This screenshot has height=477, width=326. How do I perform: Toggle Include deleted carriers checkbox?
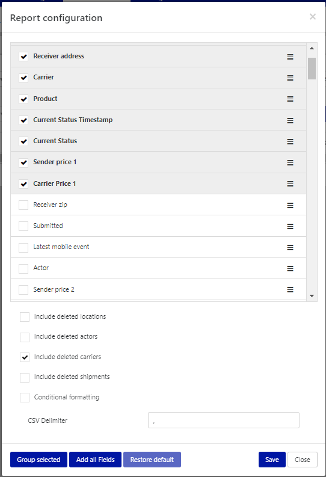coord(25,357)
